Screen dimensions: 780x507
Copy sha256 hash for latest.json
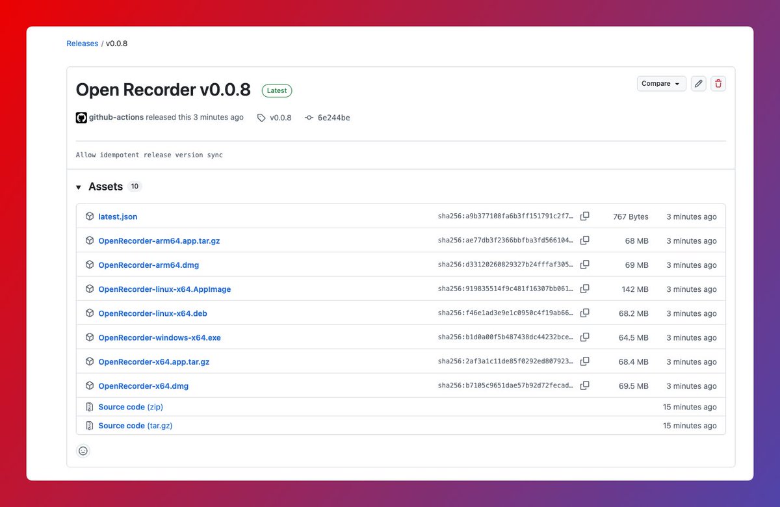584,216
